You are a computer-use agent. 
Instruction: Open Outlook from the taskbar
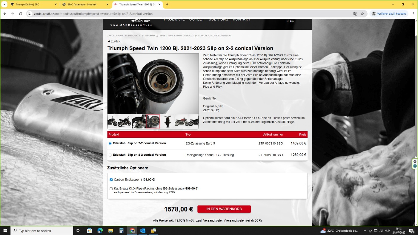pyautogui.click(x=143, y=231)
